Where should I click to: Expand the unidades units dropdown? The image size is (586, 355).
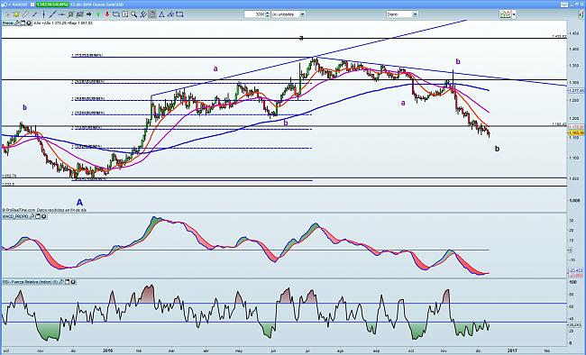click(302, 14)
